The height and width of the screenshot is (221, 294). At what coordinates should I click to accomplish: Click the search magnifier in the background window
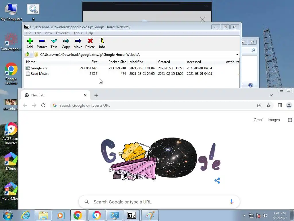pos(253,50)
